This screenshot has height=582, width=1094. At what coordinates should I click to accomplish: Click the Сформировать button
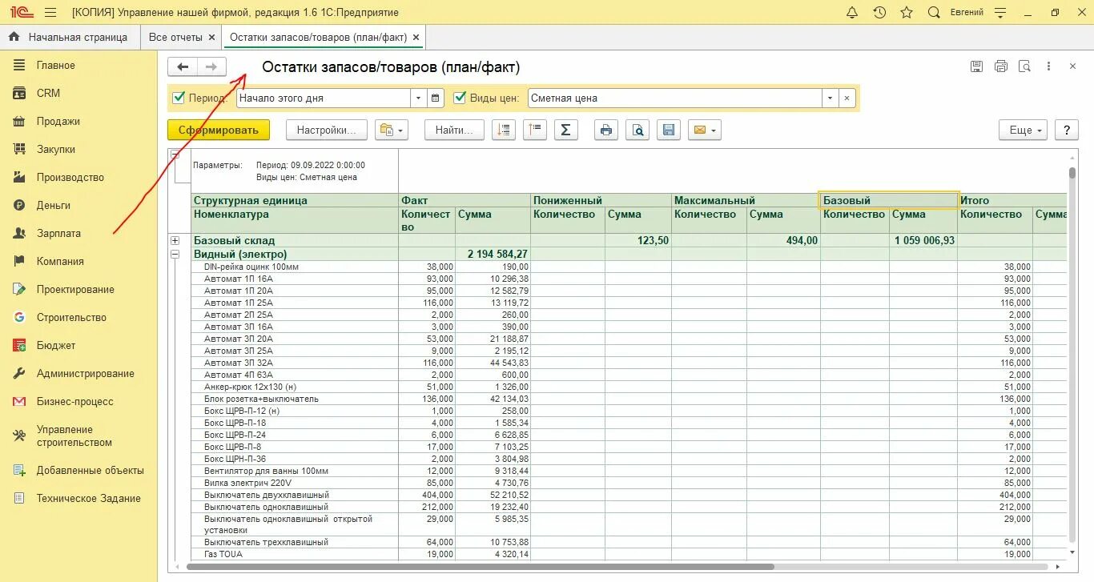(x=219, y=130)
